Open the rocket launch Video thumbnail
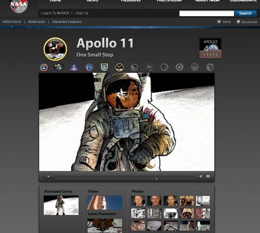This screenshot has height=233, width=260. click(105, 202)
